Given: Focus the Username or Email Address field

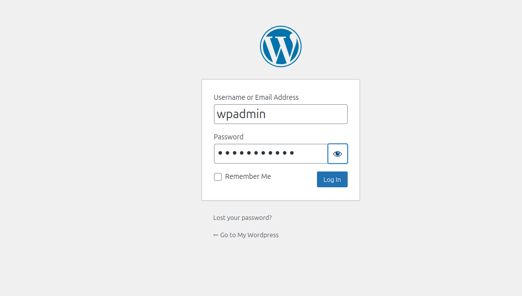Looking at the screenshot, I should 281,114.
